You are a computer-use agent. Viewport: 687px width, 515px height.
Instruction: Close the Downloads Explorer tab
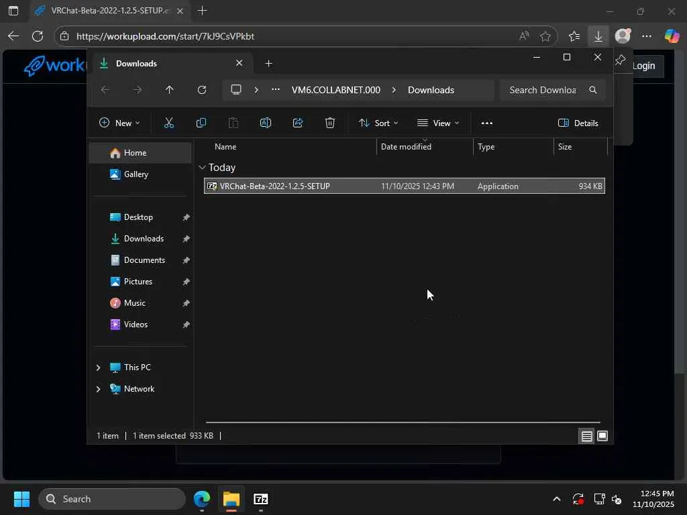(240, 63)
